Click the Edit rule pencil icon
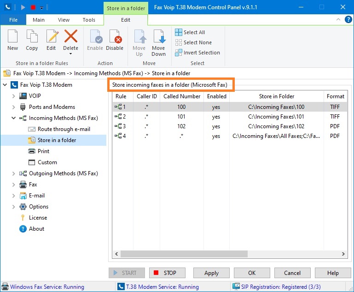This screenshot has height=292, width=354. click(x=52, y=36)
